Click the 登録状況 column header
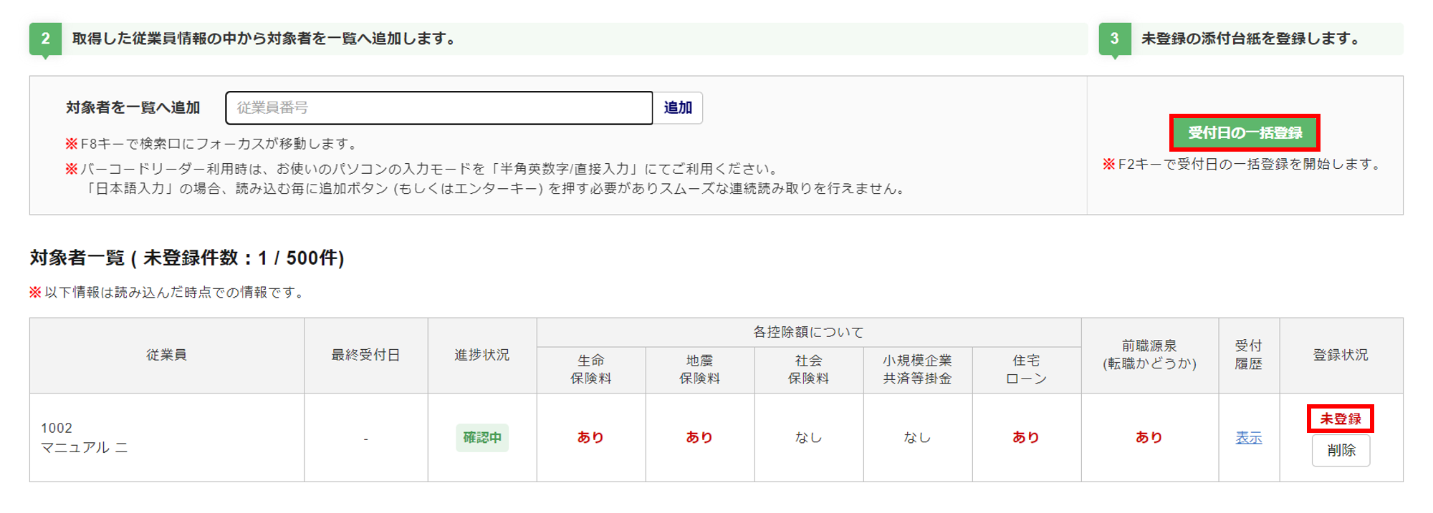Viewport: 1433px width, 513px height. 1341,356
